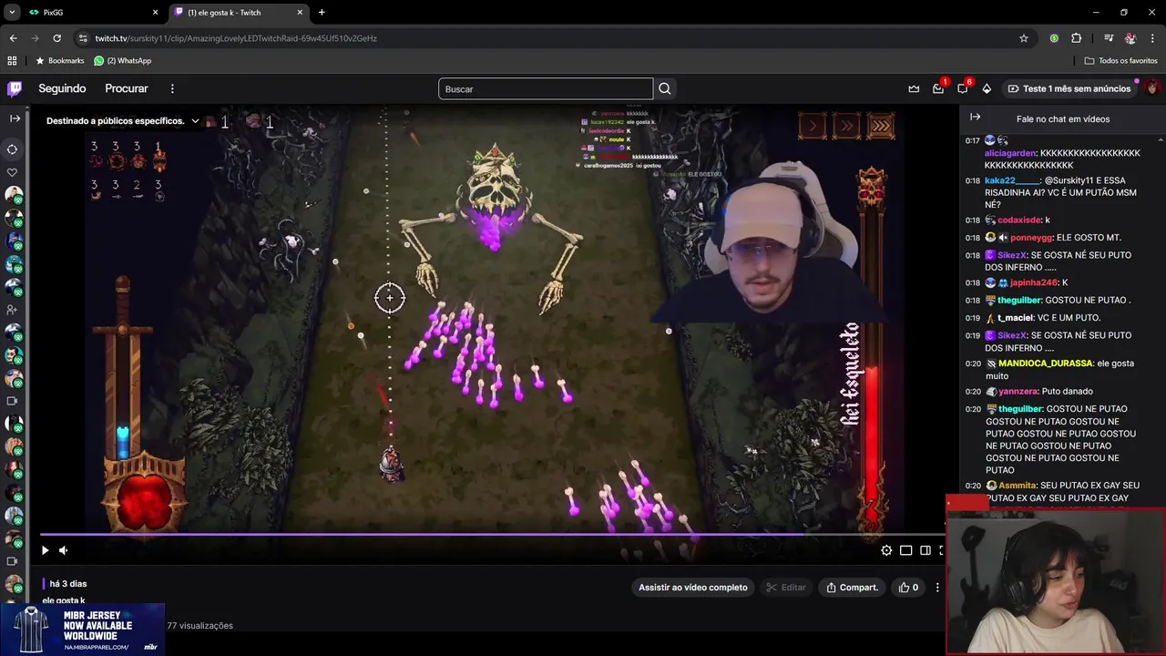The height and width of the screenshot is (656, 1166).
Task: Like the clip with thumbs up
Action: [x=909, y=588]
